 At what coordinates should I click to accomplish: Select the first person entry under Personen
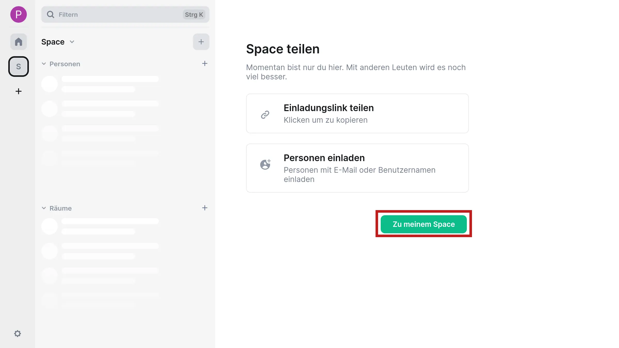[101, 84]
